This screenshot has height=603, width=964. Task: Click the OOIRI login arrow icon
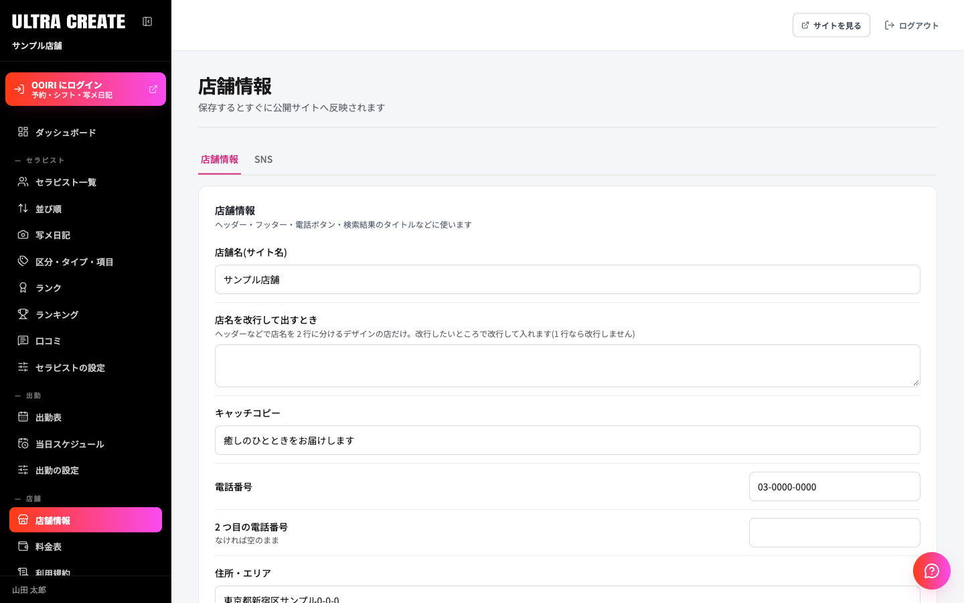click(x=19, y=89)
